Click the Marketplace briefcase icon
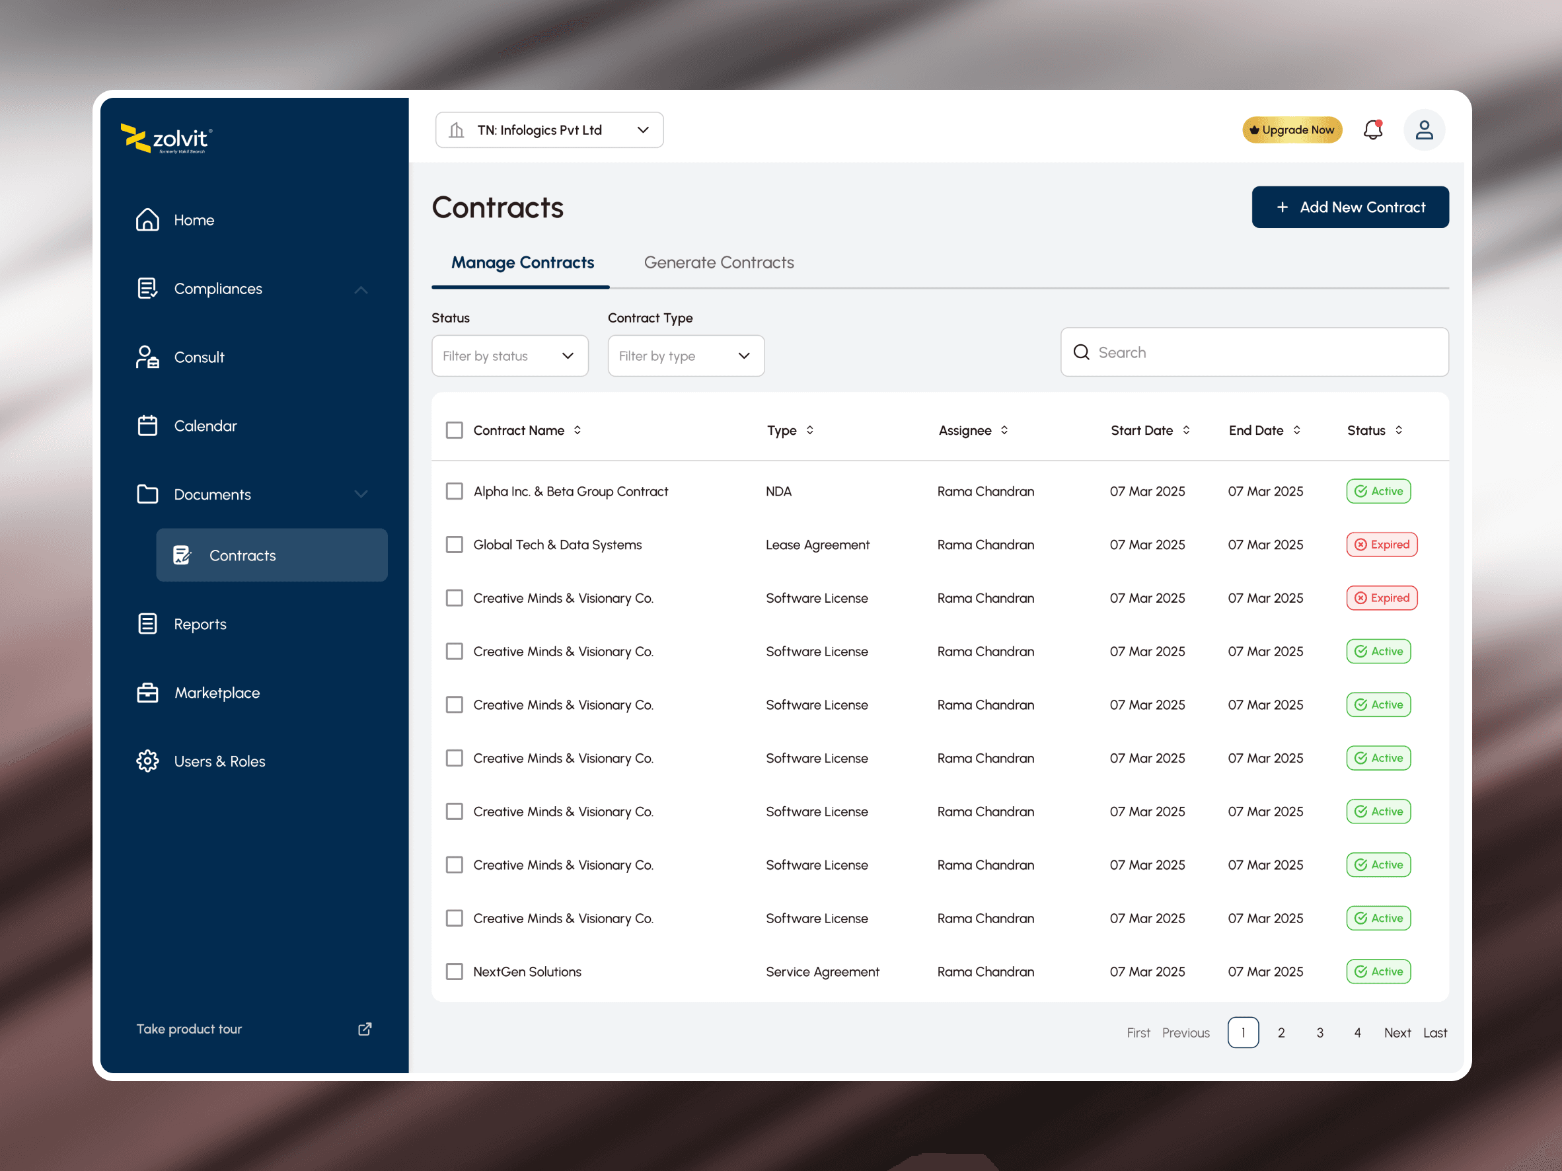 pos(147,693)
